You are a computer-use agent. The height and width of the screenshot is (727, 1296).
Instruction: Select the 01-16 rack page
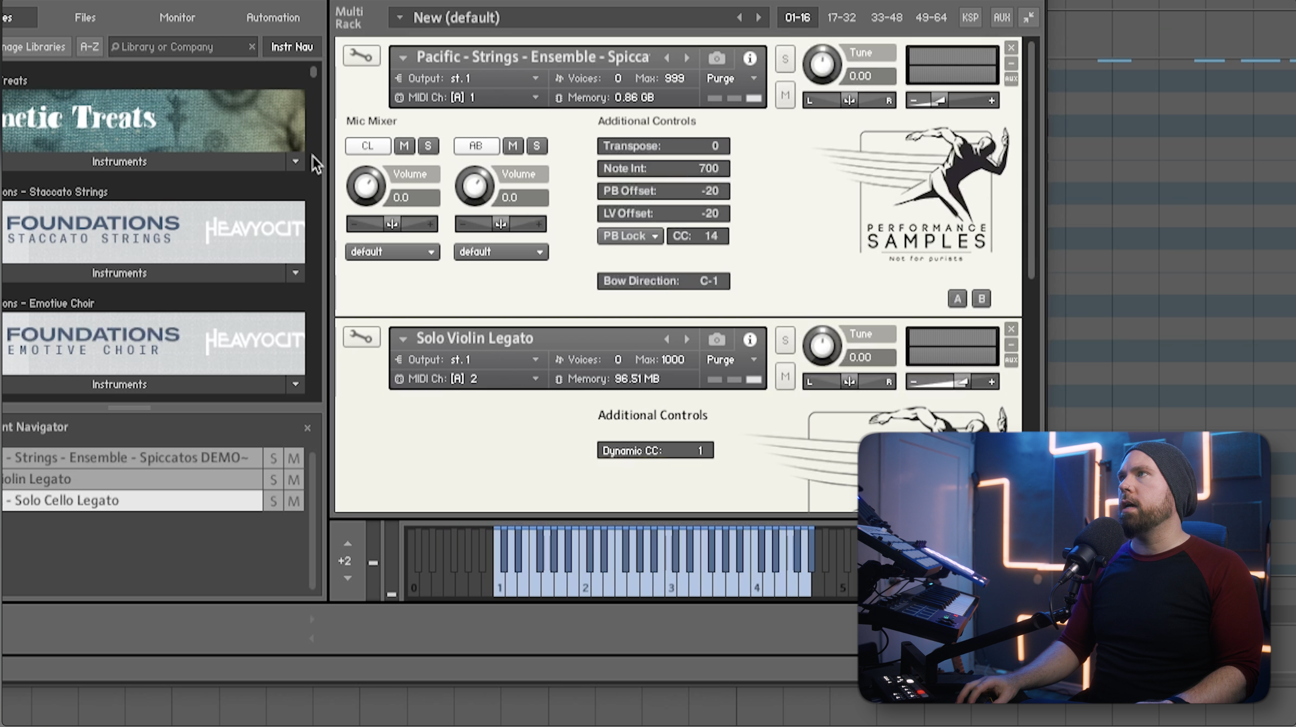point(797,18)
